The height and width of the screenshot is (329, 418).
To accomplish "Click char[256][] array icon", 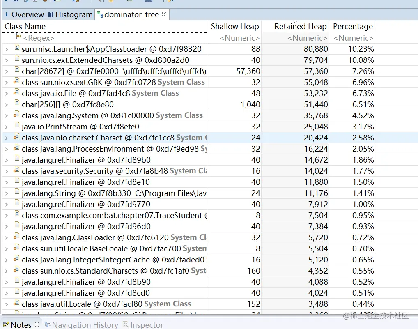I will coord(17,103).
